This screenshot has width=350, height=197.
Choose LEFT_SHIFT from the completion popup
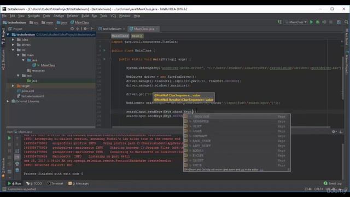coord(237,146)
